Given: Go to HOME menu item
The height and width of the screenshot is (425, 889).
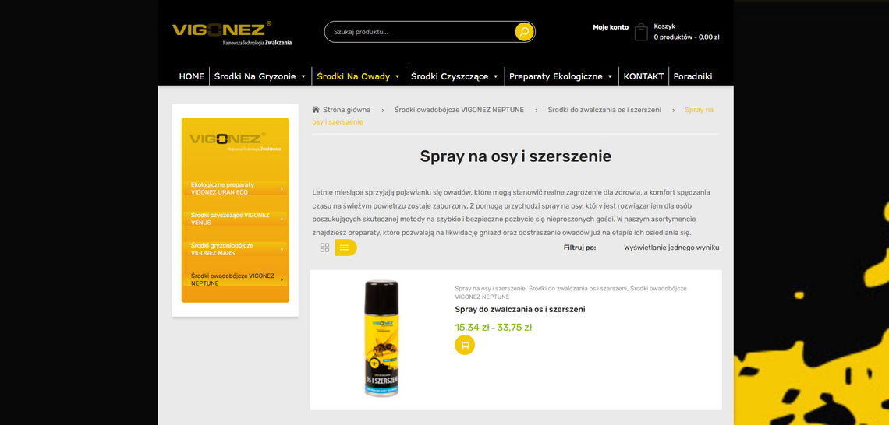Looking at the screenshot, I should point(192,76).
